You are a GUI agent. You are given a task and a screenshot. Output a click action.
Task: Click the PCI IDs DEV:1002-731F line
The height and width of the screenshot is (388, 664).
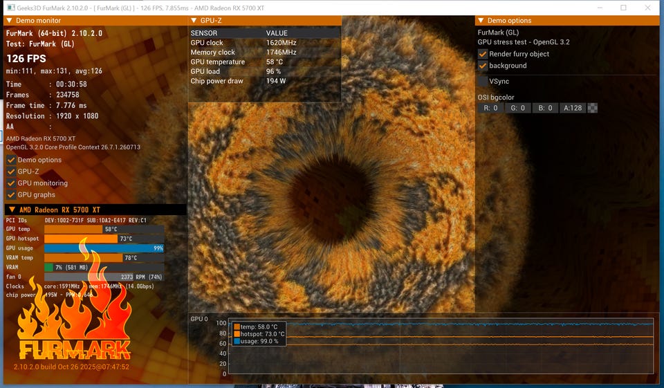coord(76,220)
